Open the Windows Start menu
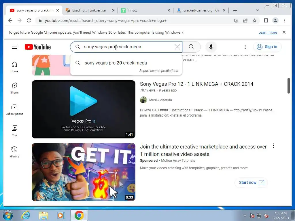 pyautogui.click(x=8, y=215)
